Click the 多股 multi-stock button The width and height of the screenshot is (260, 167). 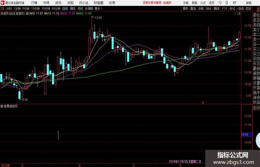(x=201, y=9)
